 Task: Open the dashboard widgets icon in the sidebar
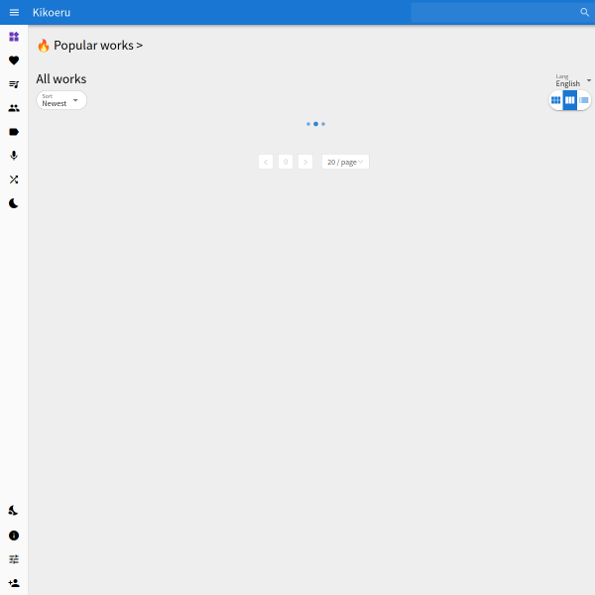[x=14, y=37]
